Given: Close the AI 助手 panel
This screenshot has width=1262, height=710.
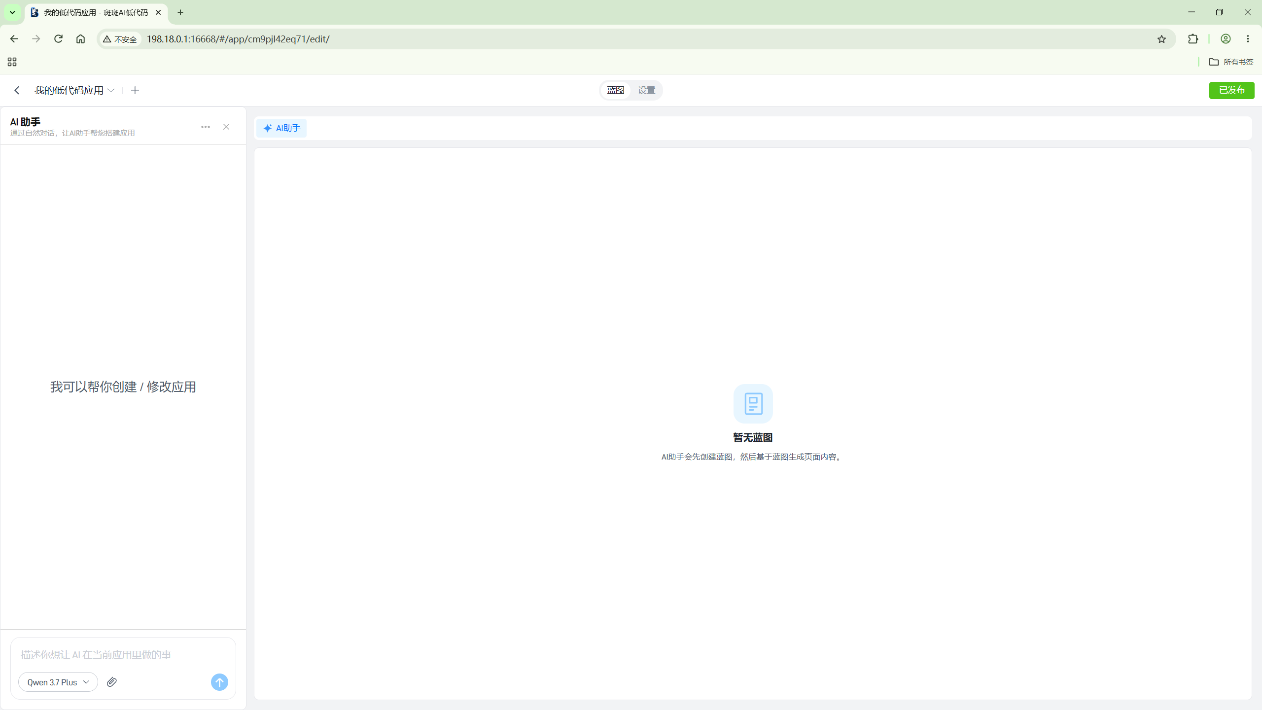Looking at the screenshot, I should coord(226,127).
